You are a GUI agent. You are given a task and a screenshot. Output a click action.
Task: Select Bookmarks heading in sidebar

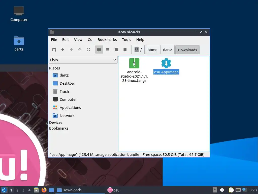click(x=58, y=128)
